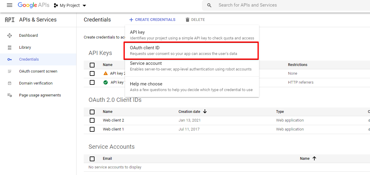
Task: Open the Web client 1 link
Action: [113, 129]
